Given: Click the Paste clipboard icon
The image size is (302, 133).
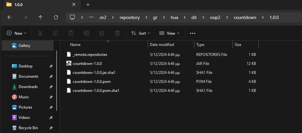Looking at the screenshot, I should point(71,33).
